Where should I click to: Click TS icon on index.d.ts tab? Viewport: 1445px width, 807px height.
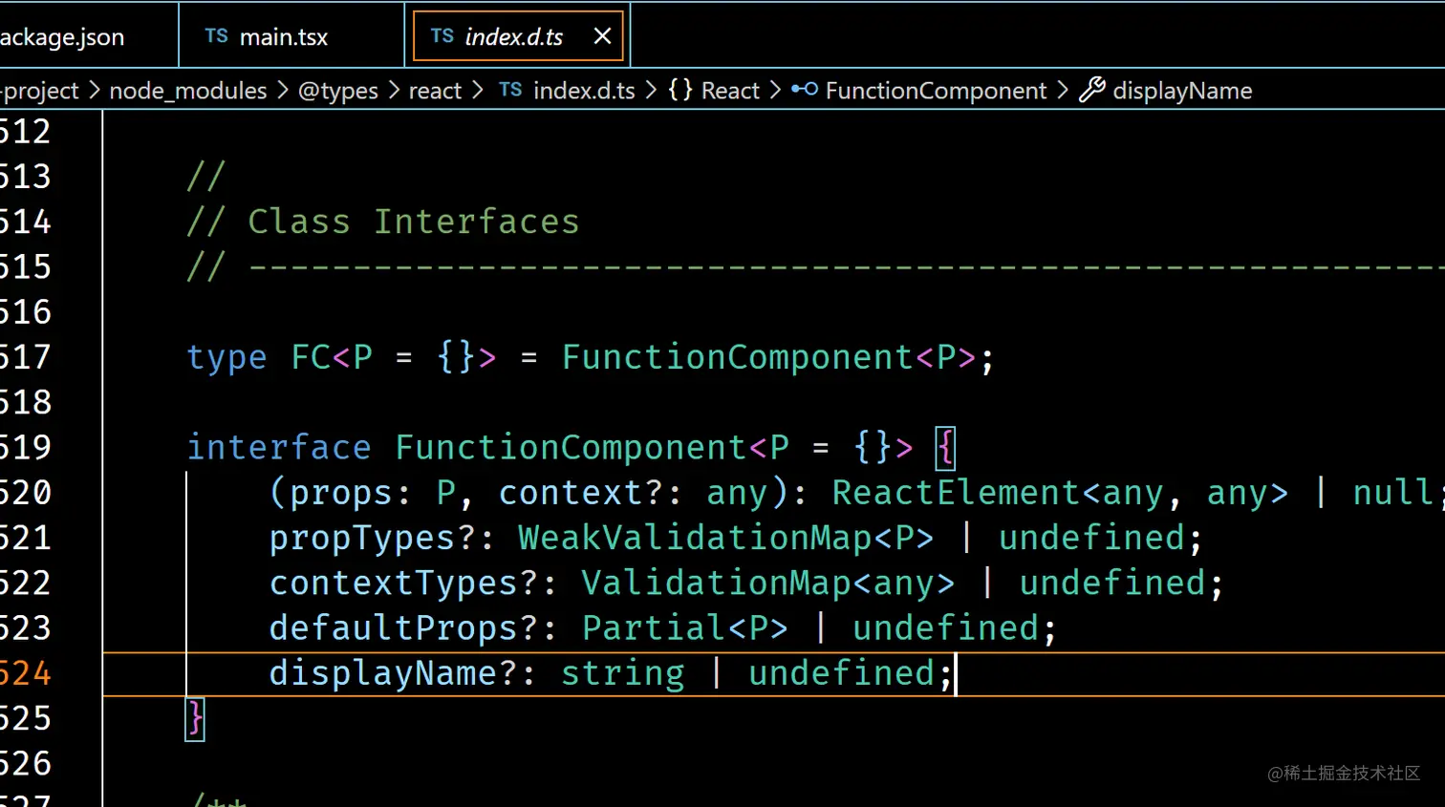[x=442, y=36]
